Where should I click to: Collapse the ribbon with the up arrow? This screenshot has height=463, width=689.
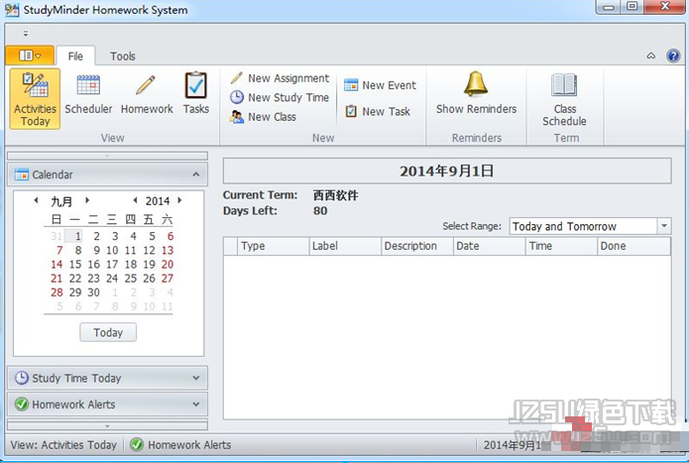pos(650,56)
